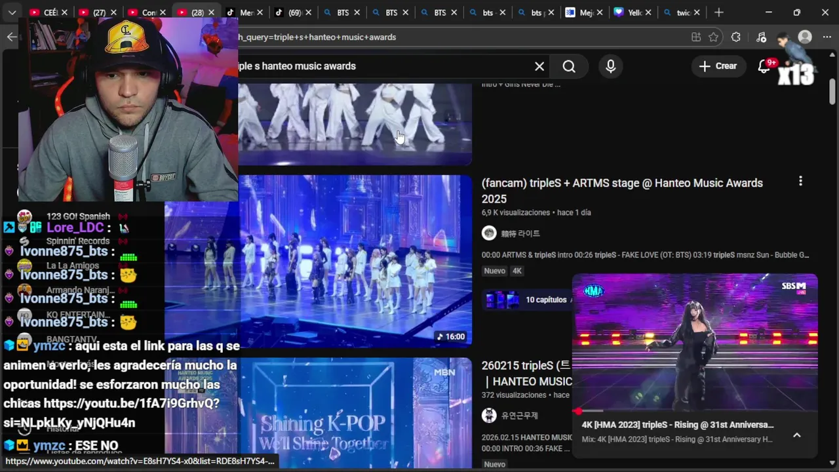Open a new browser tab
The image size is (839, 472).
tap(719, 12)
